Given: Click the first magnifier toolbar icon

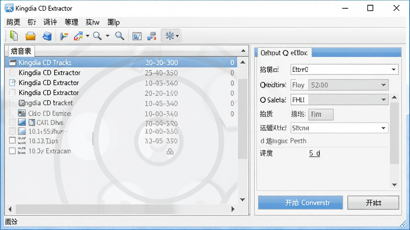Looking at the screenshot, I should 98,36.
